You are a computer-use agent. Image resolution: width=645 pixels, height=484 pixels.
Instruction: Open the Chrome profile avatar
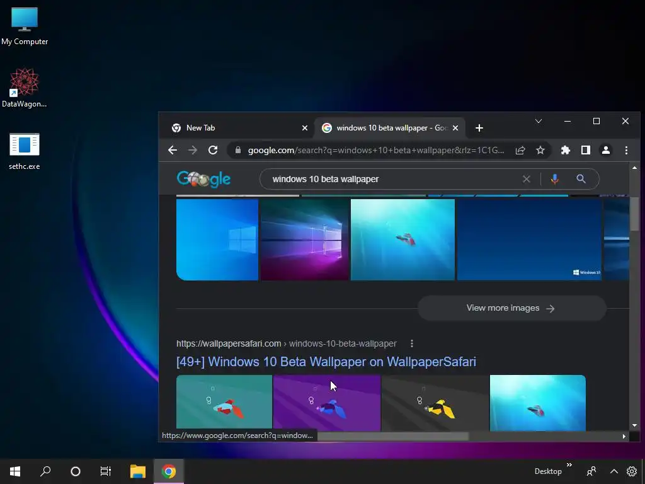click(606, 150)
